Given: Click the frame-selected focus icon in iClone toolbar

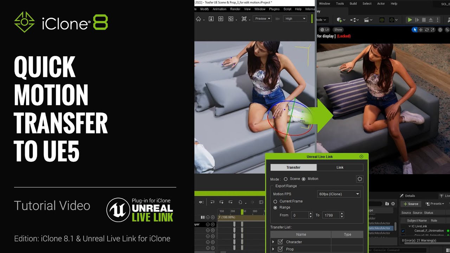Looking at the screenshot, I should pos(244,19).
